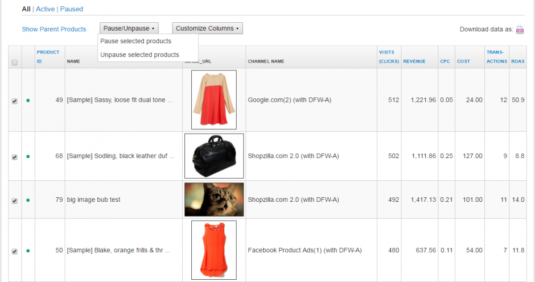Click CPC value 0.25

tap(446, 156)
